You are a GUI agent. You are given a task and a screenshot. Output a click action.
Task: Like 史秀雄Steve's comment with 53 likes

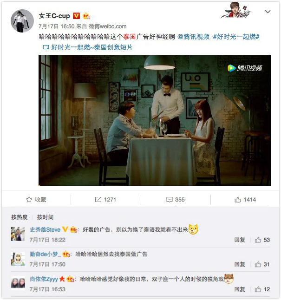point(262,240)
